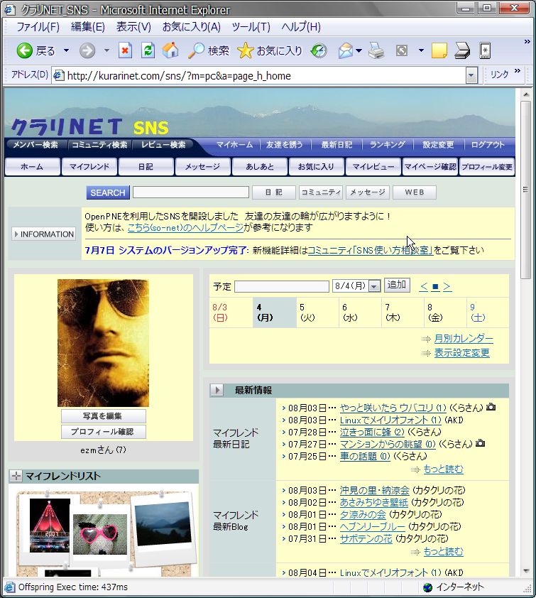The height and width of the screenshot is (598, 536).
Task: Open the 8/4(月) date dropdown
Action: tap(375, 286)
